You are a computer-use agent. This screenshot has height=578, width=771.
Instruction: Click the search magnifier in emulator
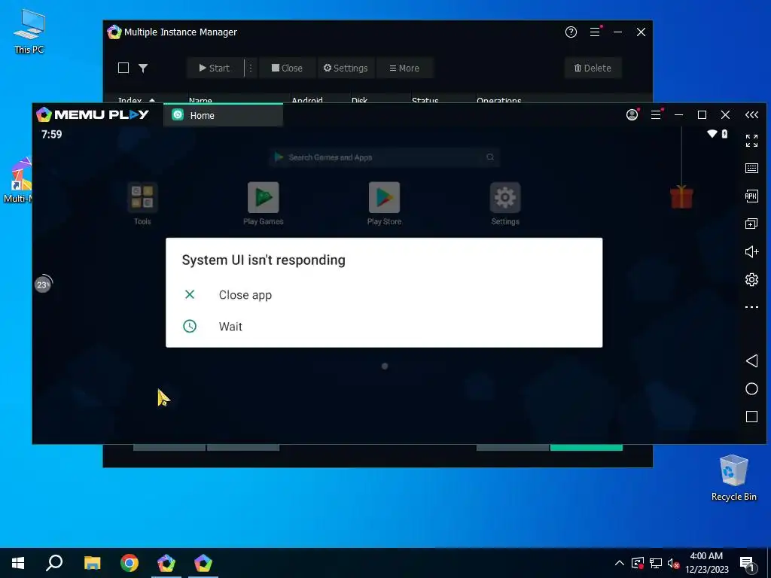pyautogui.click(x=489, y=157)
